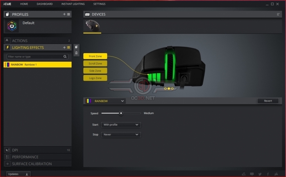The height and width of the screenshot is (177, 286).
Task: Toggle the Front Zone selection
Action: coord(95,56)
